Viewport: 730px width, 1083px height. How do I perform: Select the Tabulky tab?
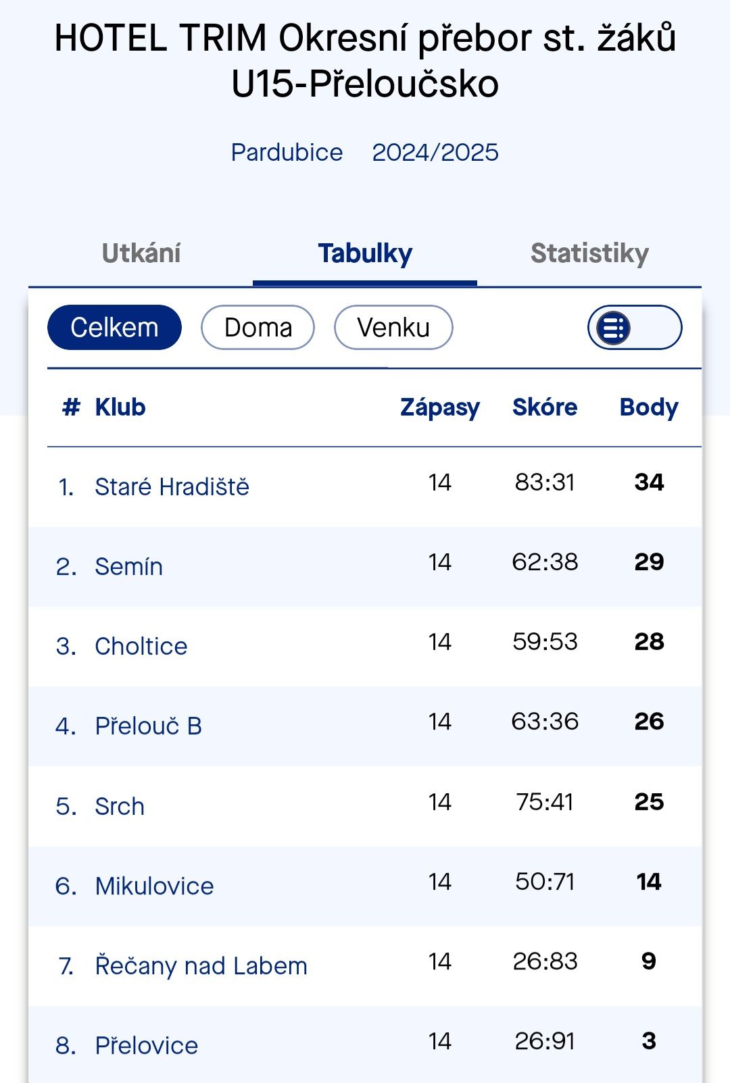pos(365,254)
